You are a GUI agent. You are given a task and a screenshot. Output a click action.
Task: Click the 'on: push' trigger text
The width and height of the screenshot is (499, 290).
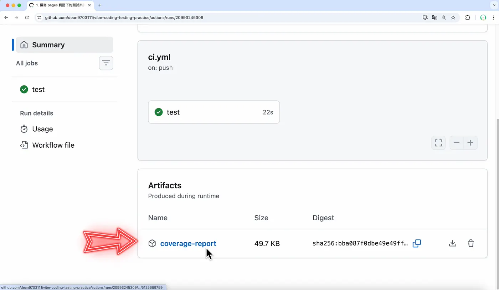[160, 68]
